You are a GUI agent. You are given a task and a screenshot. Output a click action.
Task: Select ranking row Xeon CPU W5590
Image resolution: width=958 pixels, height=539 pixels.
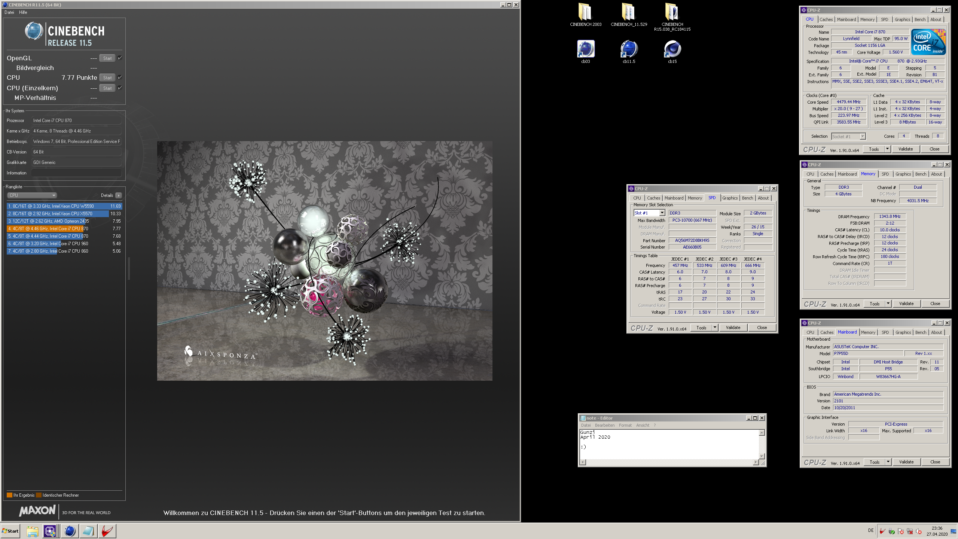click(x=64, y=206)
